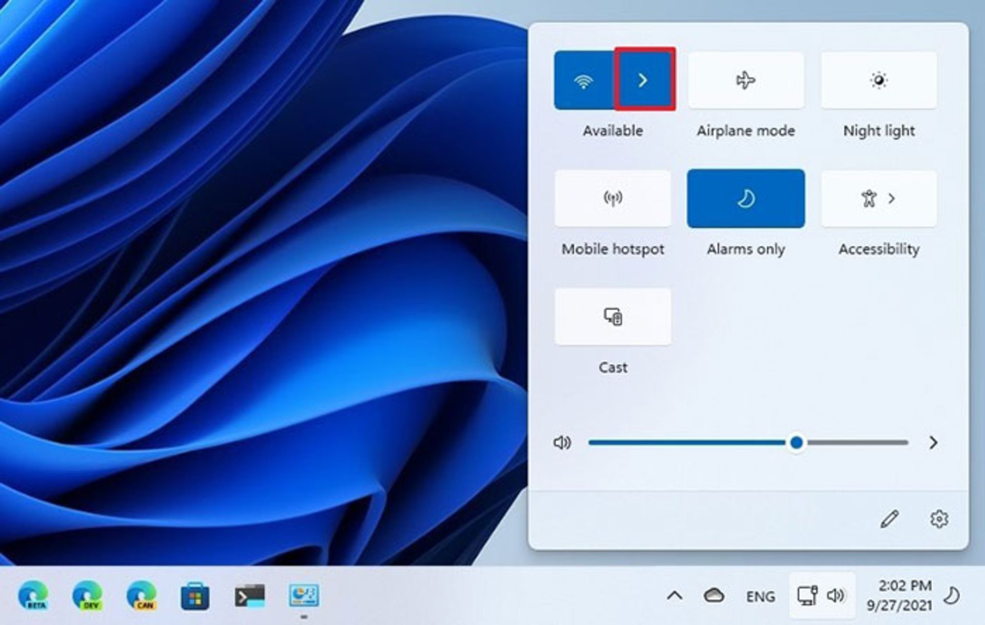Screen dimensions: 985x625
Task: Switch input language via ENG indicator
Action: click(x=761, y=596)
